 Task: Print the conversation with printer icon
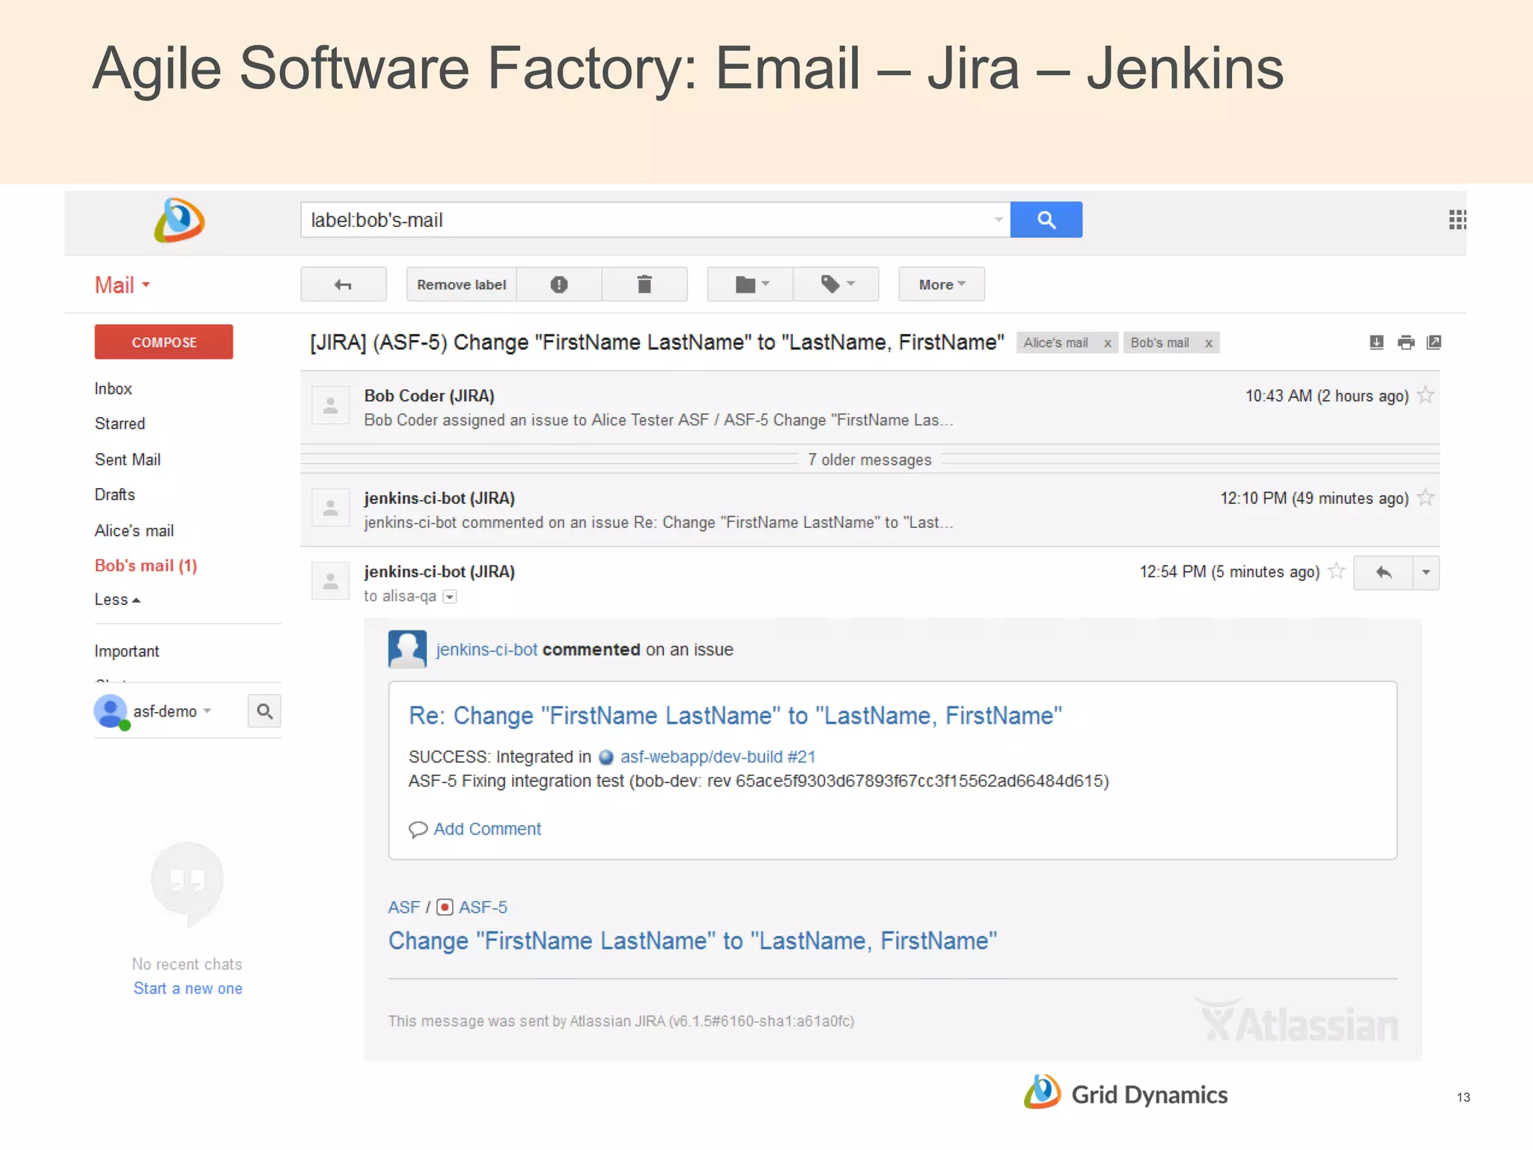click(x=1406, y=342)
